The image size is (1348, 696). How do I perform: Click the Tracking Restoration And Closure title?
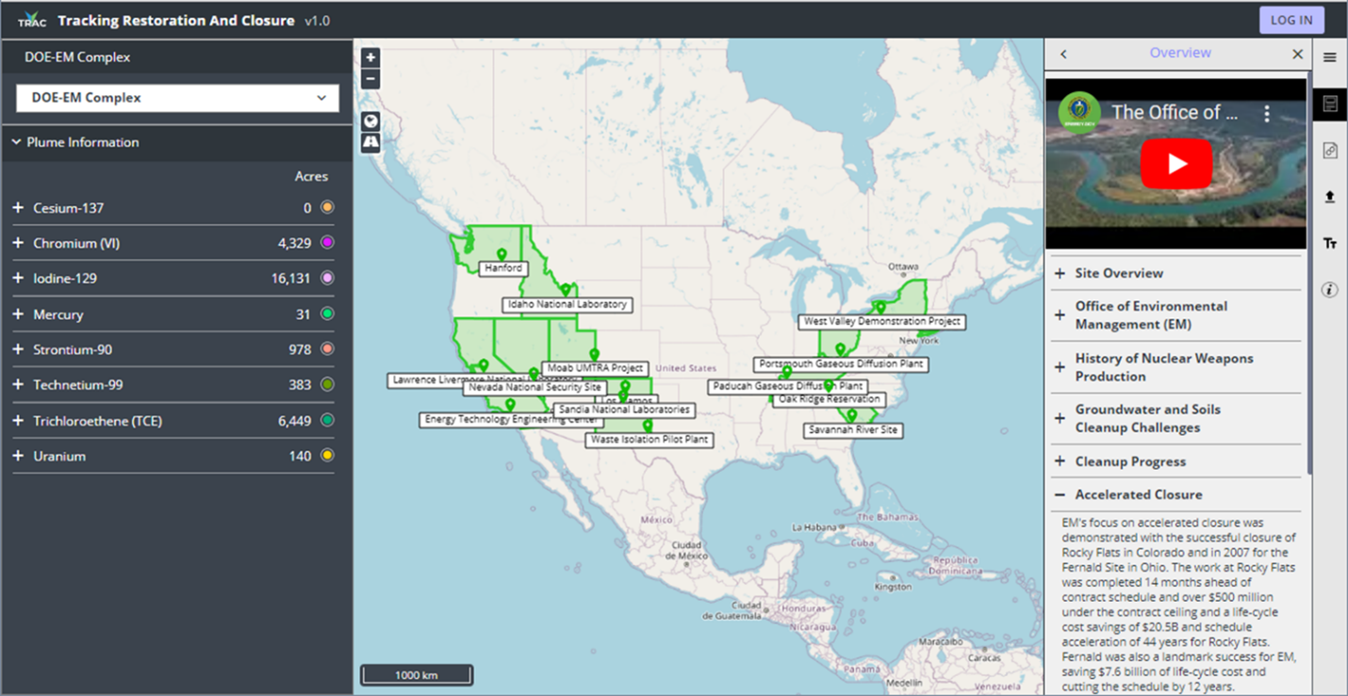[x=176, y=20]
